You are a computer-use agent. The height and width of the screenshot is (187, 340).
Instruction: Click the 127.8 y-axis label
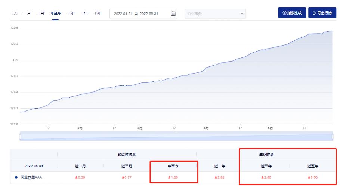(14, 124)
